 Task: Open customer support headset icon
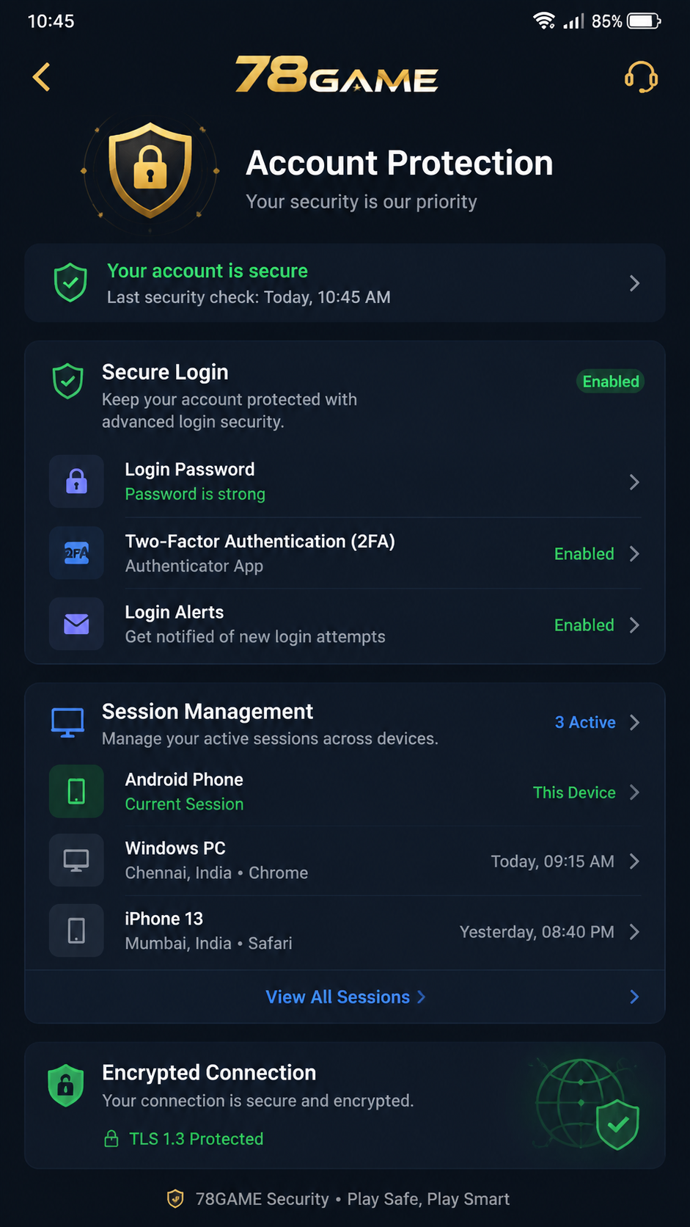641,77
